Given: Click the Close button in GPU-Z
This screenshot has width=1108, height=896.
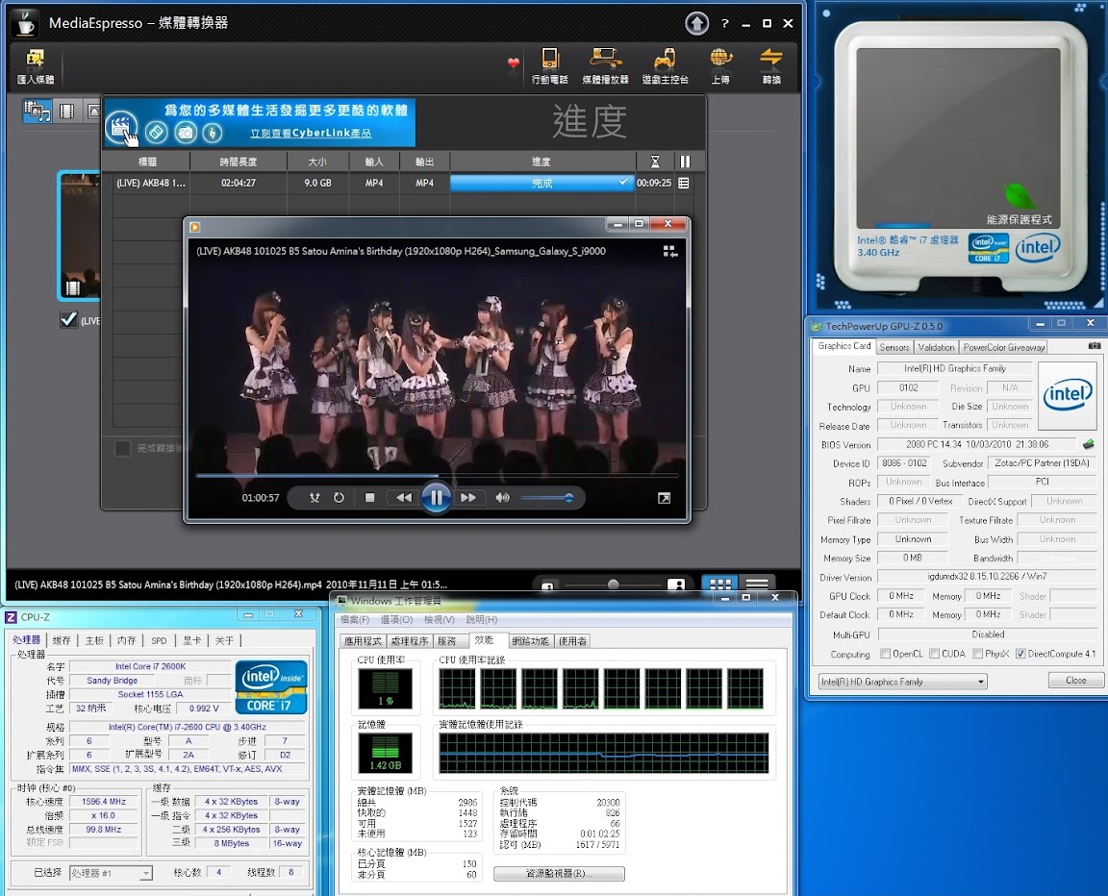Looking at the screenshot, I should [1075, 680].
